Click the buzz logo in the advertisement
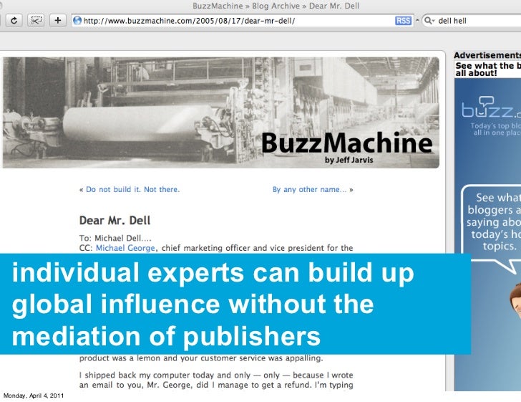Viewport: 521px width, 402px height. pyautogui.click(x=491, y=107)
